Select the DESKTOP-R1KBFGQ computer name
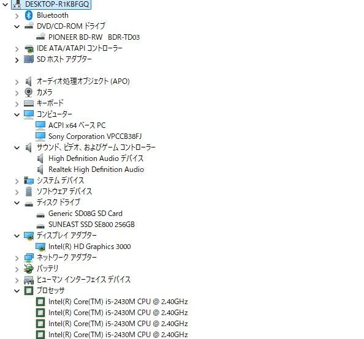Viewport: 364px width, 339px height. click(x=57, y=4)
